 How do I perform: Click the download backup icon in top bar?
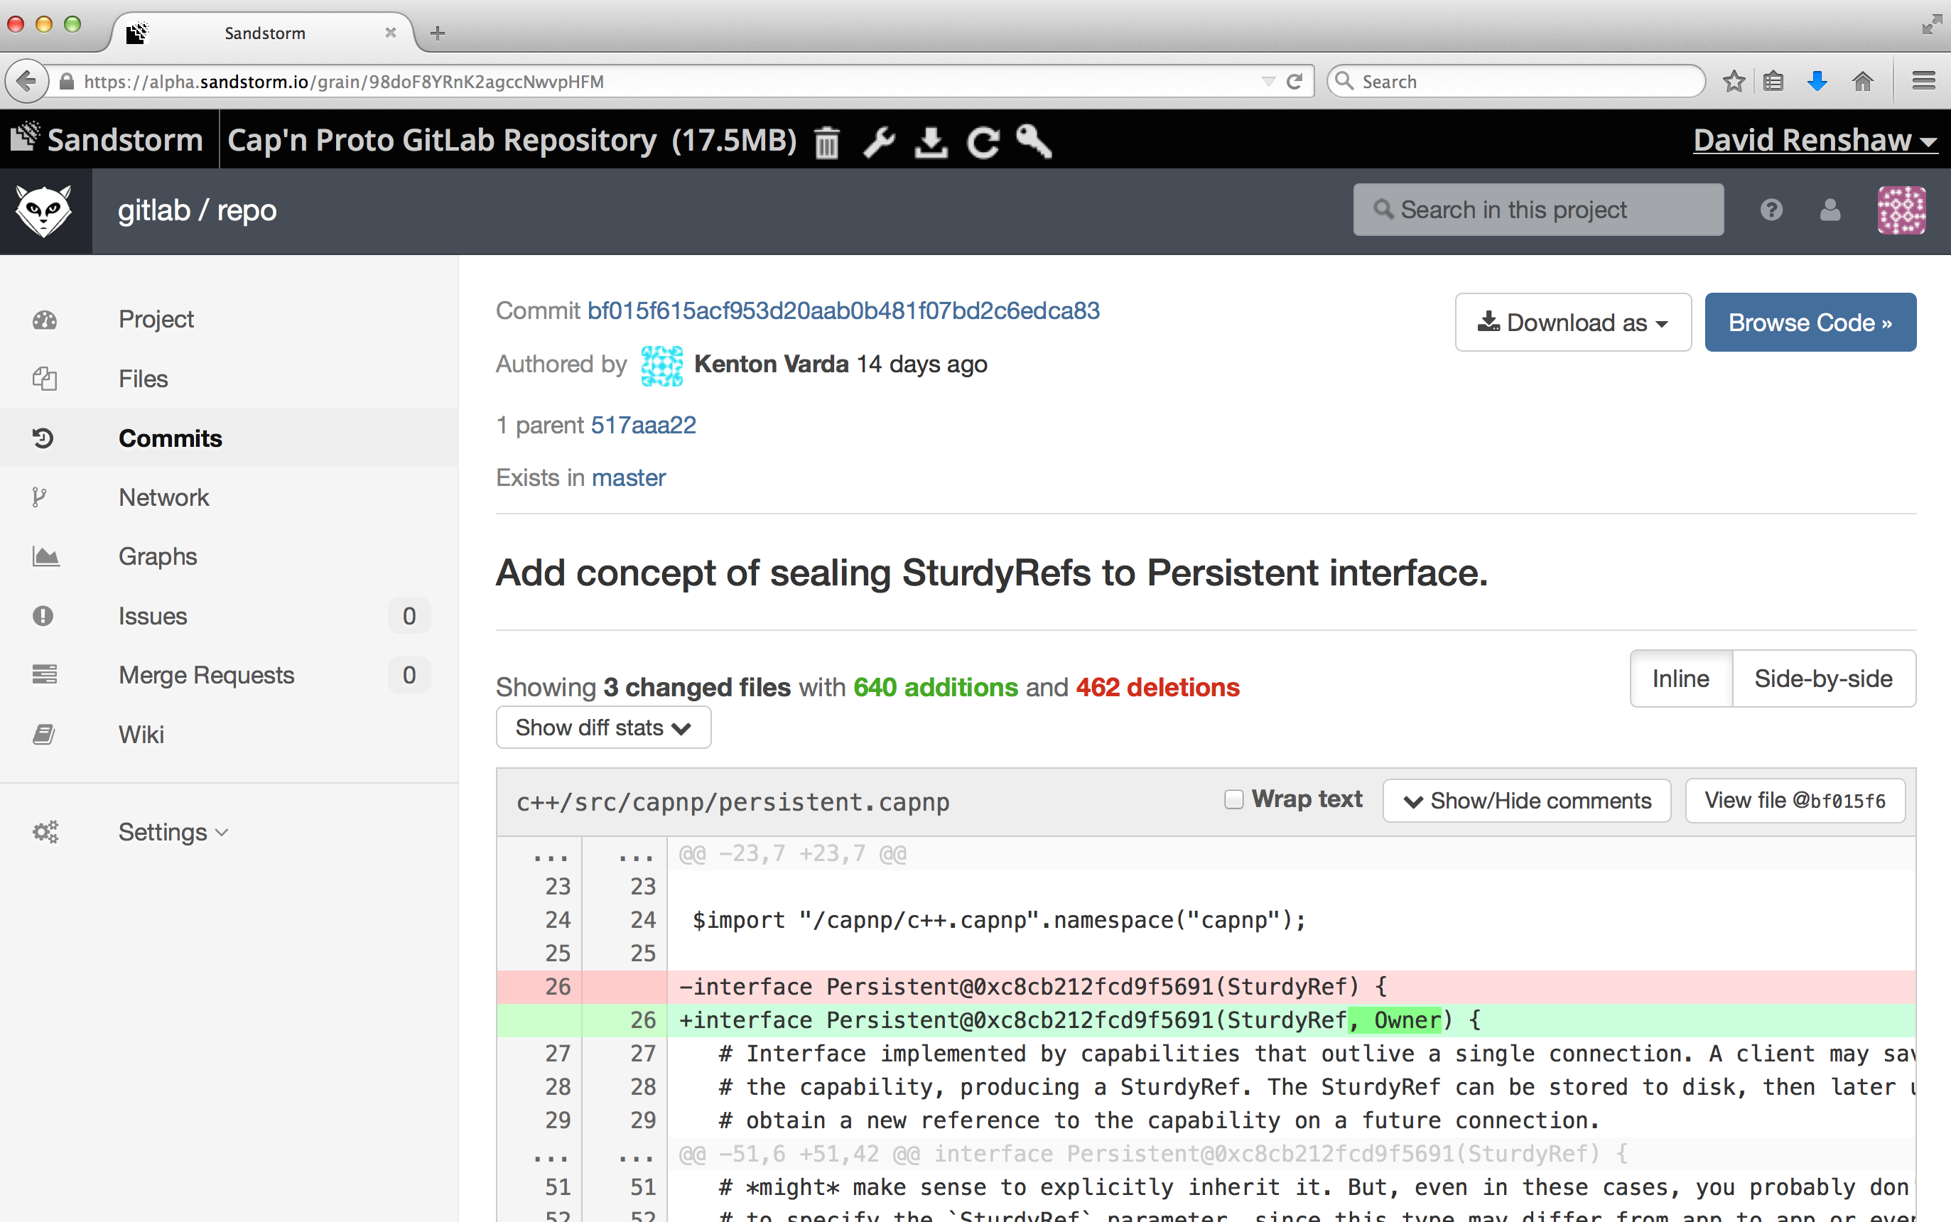click(x=931, y=142)
